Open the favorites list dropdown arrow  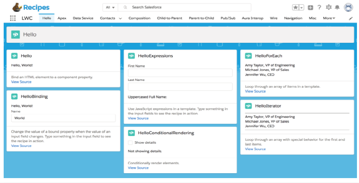point(301,7)
